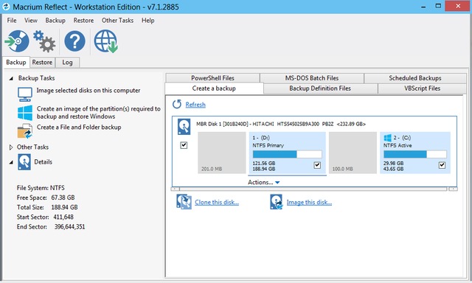Click the refresh circular arrow icon
The image size is (472, 283).
click(177, 105)
